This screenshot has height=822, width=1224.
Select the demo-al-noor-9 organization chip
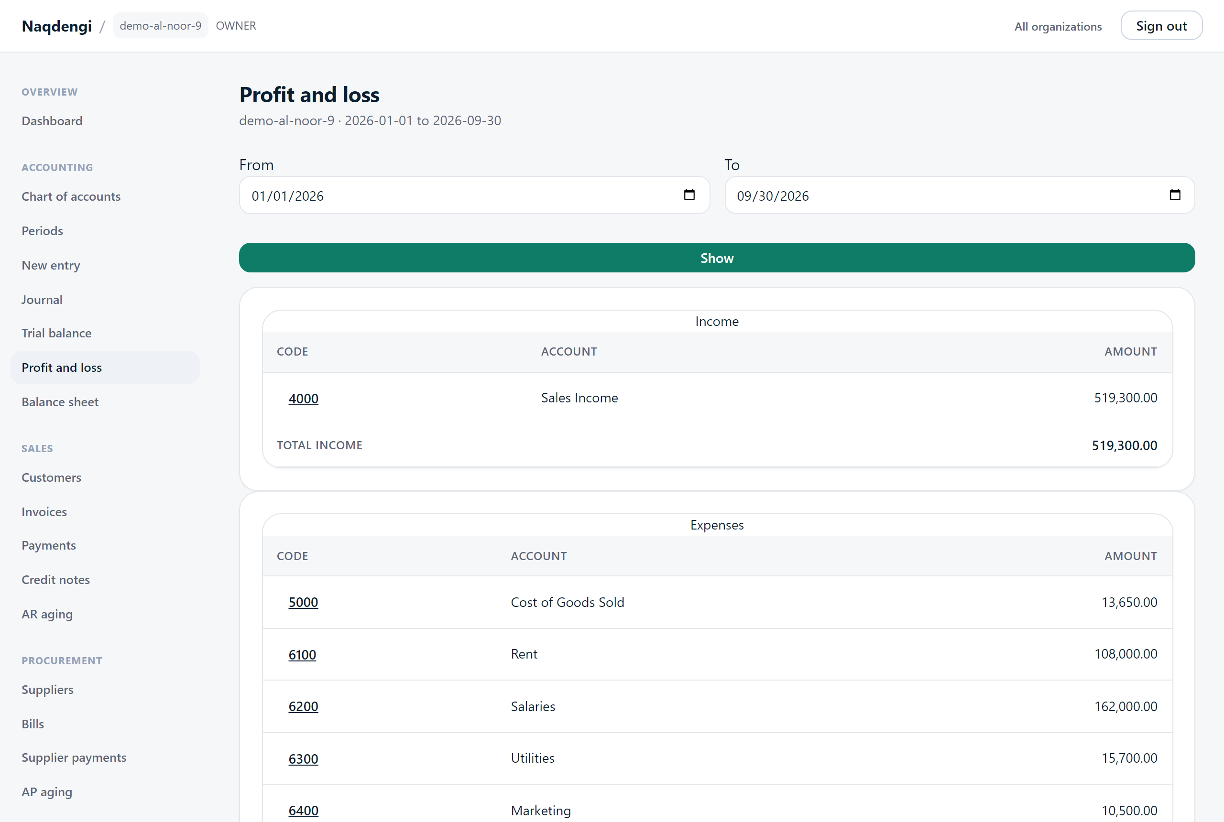point(160,26)
